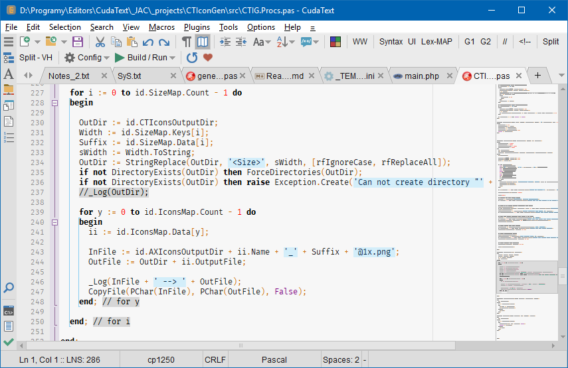Viewport: 568px width, 368px height.
Task: Click the tab scroll arrows
Action: pos(29,75)
